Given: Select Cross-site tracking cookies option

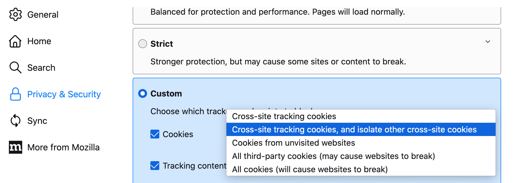Looking at the screenshot, I should tap(284, 116).
